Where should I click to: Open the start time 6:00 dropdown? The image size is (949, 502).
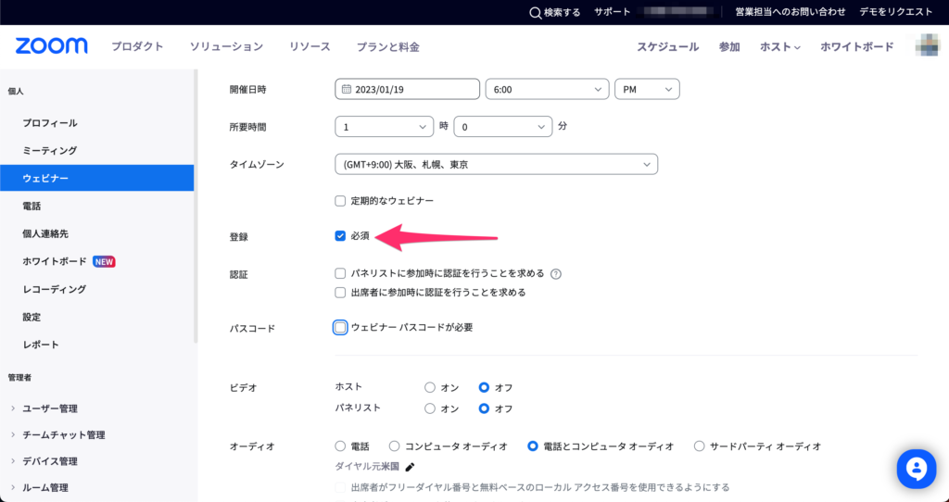tap(547, 89)
